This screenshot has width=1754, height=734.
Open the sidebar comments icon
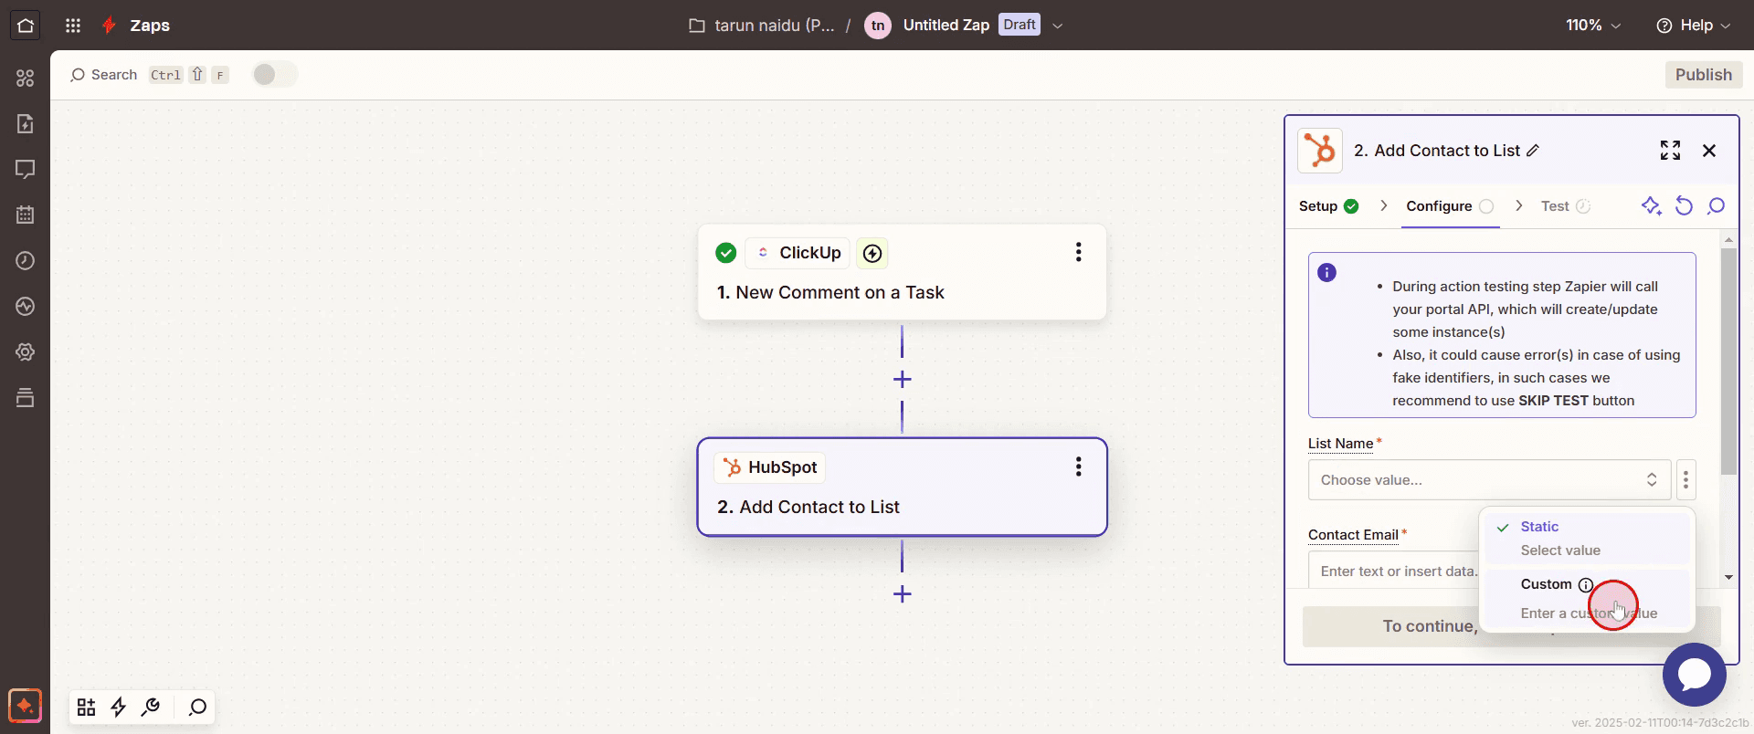tap(26, 170)
